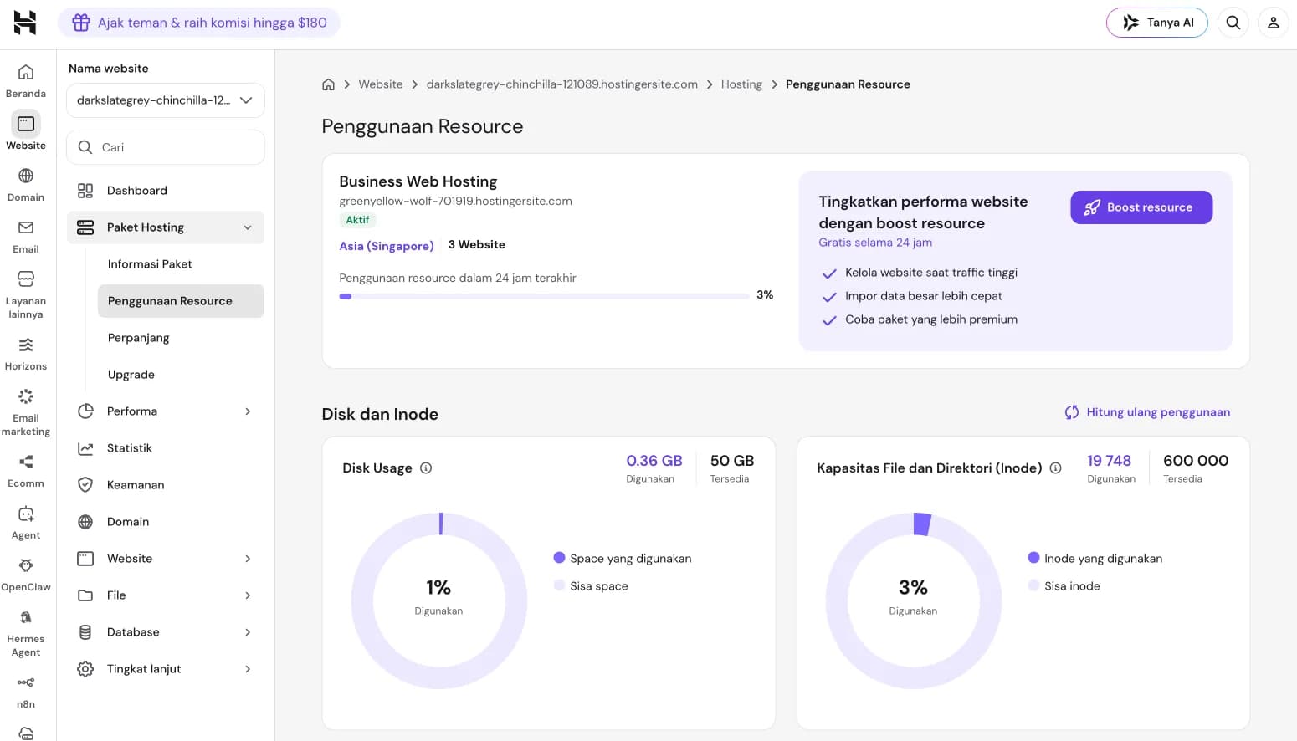This screenshot has width=1297, height=741.
Task: Open the Ecomm sidebar icon
Action: 26,462
